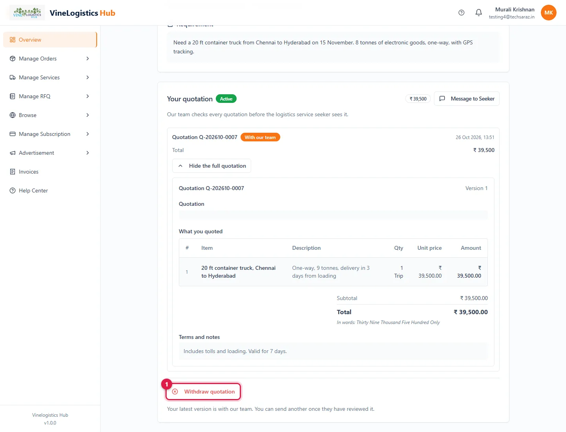The width and height of the screenshot is (566, 432).
Task: Click the orange With our team badge
Action: pyautogui.click(x=260, y=137)
